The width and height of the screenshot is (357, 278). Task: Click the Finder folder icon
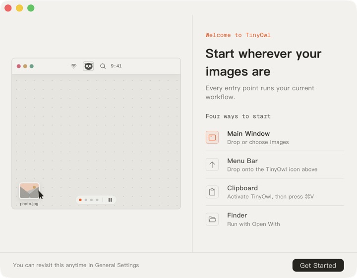pos(212,219)
